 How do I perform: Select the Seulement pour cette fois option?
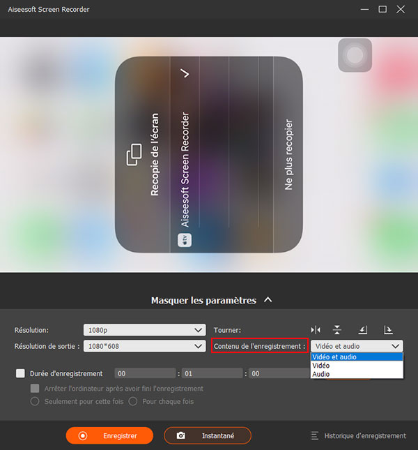coord(34,401)
